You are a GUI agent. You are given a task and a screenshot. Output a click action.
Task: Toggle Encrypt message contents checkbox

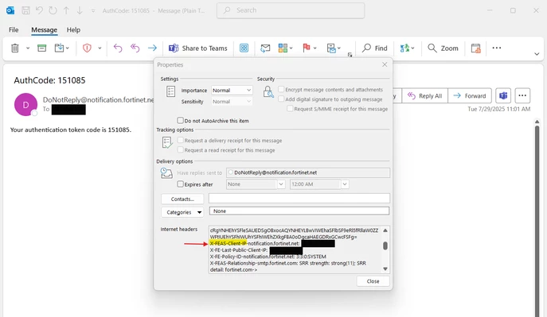(281, 90)
